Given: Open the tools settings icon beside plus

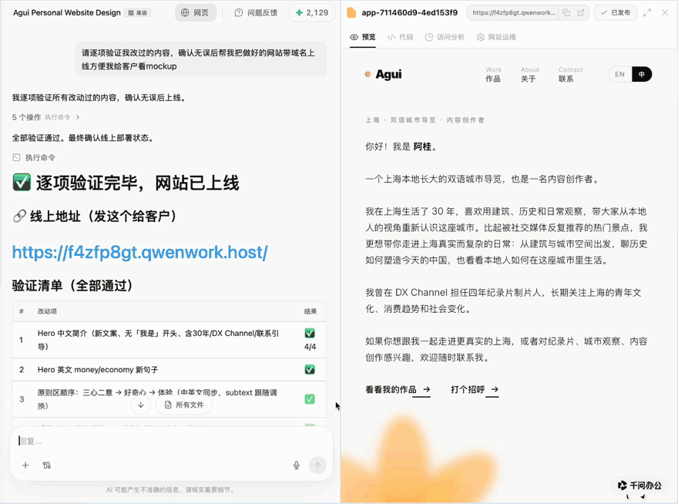Looking at the screenshot, I should [x=47, y=465].
